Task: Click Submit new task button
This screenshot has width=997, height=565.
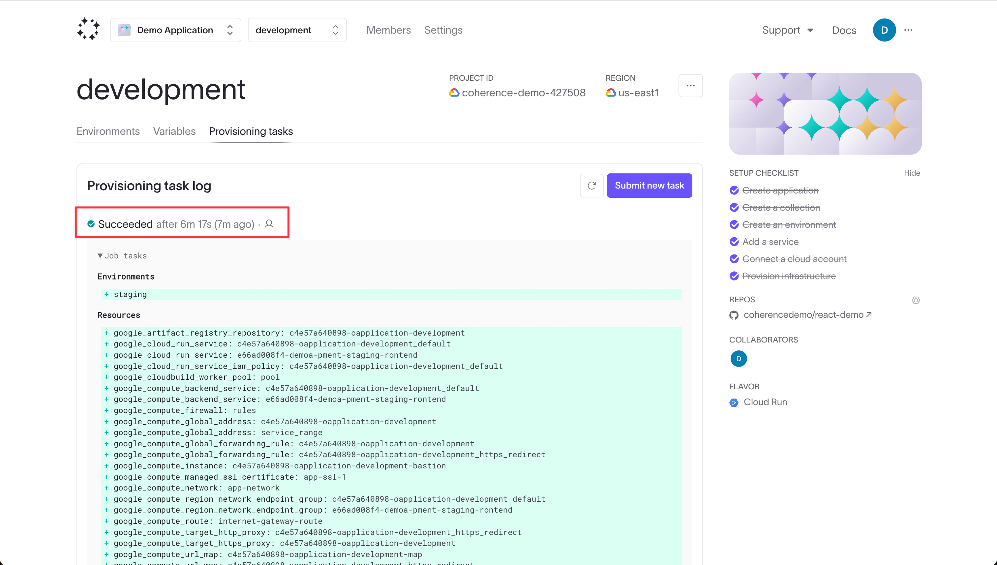Action: click(x=649, y=186)
